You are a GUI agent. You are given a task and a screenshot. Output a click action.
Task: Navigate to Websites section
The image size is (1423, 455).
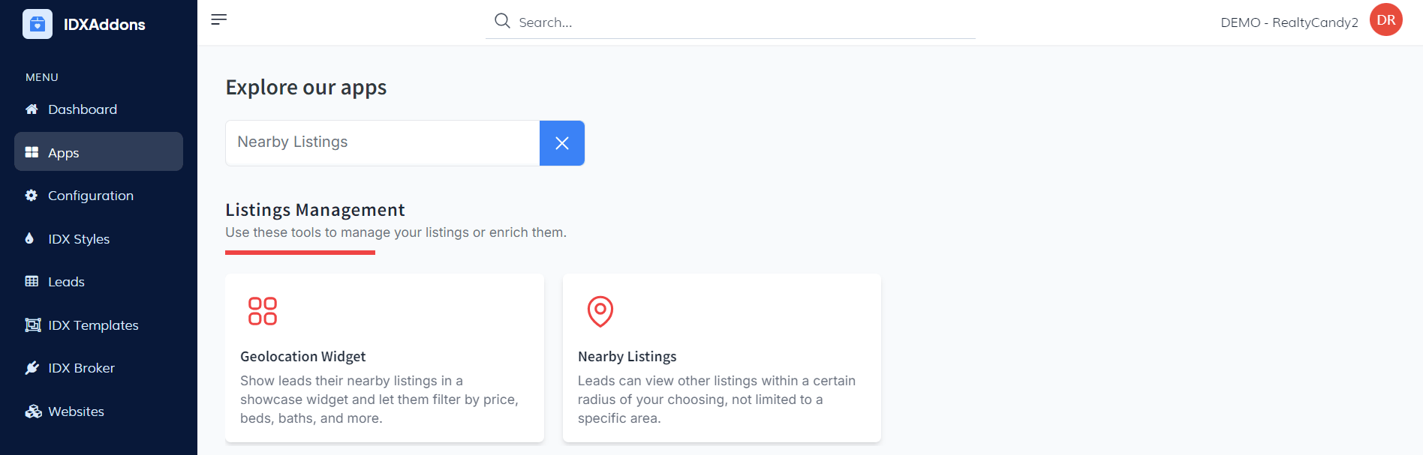76,412
